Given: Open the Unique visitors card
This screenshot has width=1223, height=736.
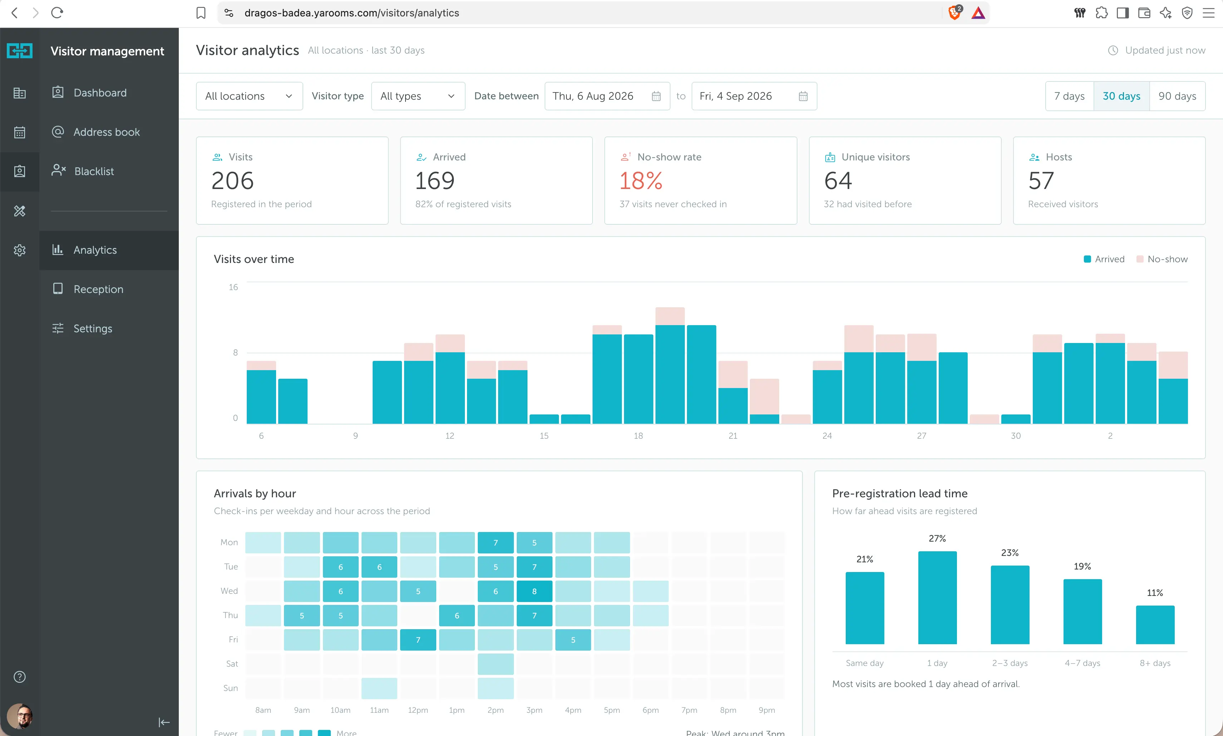Looking at the screenshot, I should click(905, 180).
